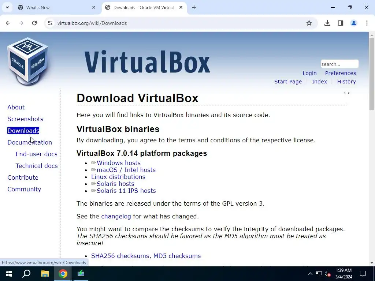Viewport: 375px width, 281px height.
Task: Open a new tab with plus button
Action: [194, 7]
